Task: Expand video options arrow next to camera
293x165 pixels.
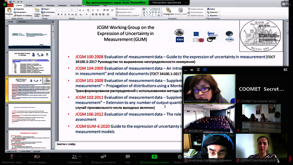Action: [x=48, y=157]
